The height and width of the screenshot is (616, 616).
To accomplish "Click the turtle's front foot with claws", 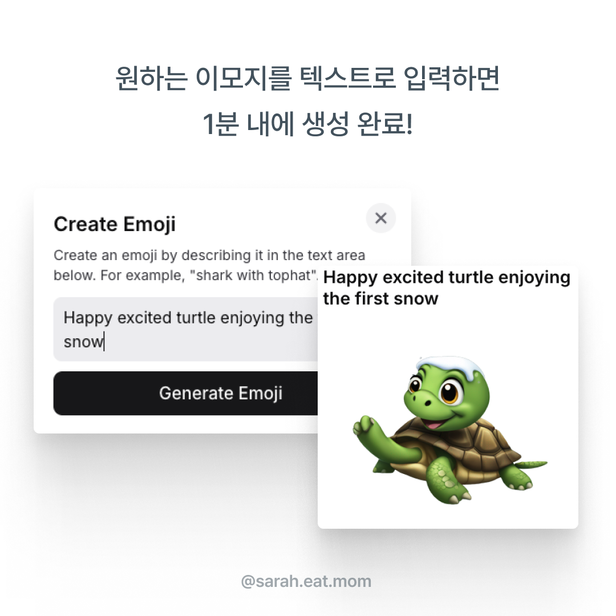I will tap(448, 483).
